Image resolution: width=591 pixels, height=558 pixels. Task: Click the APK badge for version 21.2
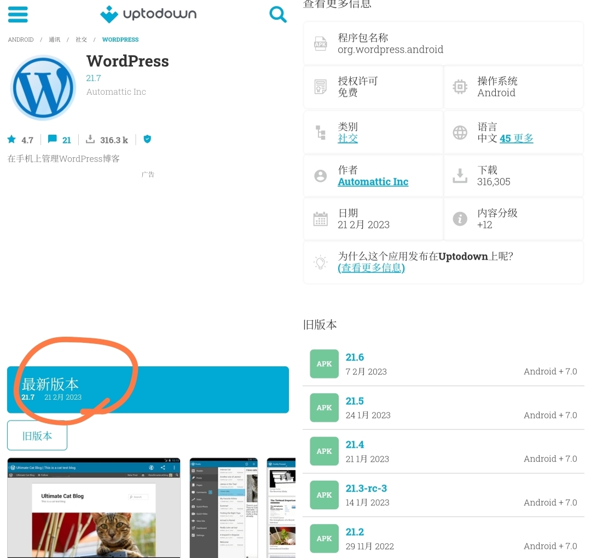pos(324,538)
